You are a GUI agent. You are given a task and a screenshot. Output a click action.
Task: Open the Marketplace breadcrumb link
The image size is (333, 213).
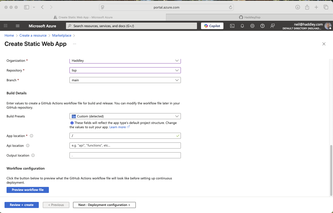(x=61, y=35)
